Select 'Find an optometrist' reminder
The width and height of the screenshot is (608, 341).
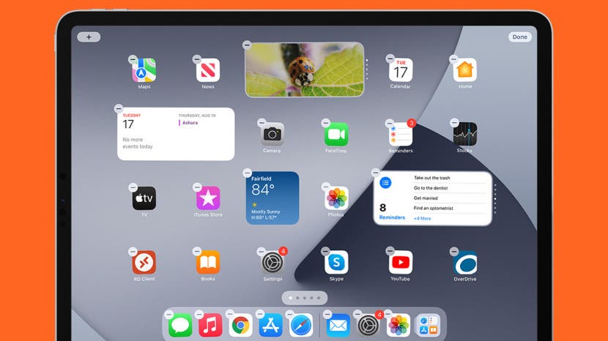(x=433, y=208)
